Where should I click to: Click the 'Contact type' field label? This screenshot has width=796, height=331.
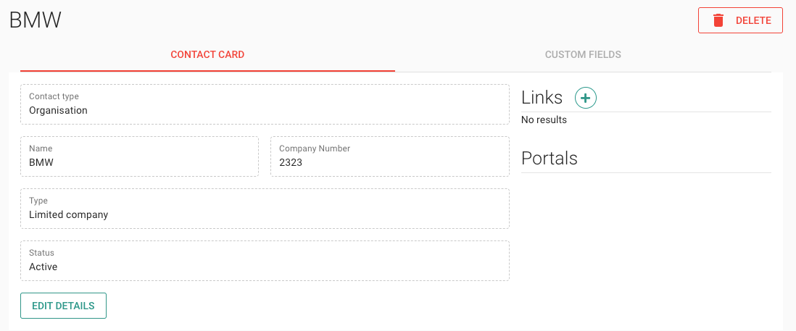(54, 96)
